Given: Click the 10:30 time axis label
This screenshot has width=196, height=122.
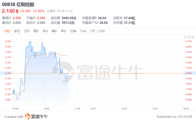Looking at the screenshot, I should (47, 108).
